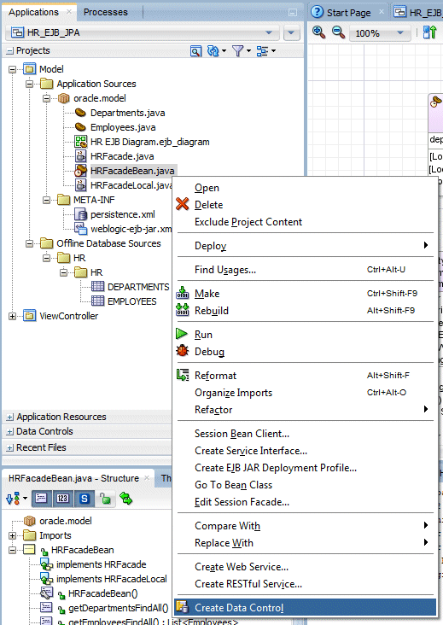Collapse Offline Database Sources folder
The height and width of the screenshot is (625, 443).
[30, 243]
